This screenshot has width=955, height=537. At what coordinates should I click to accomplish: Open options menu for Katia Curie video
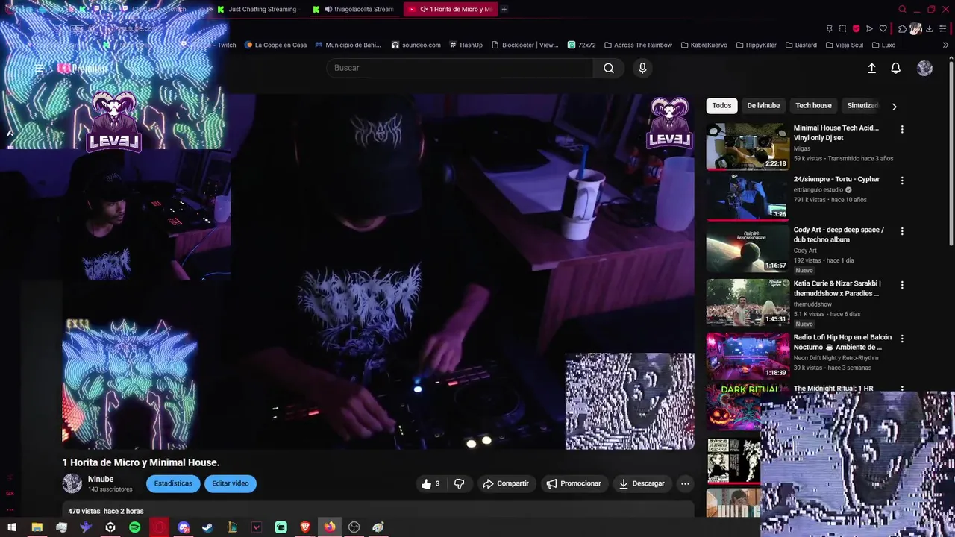[x=902, y=285]
